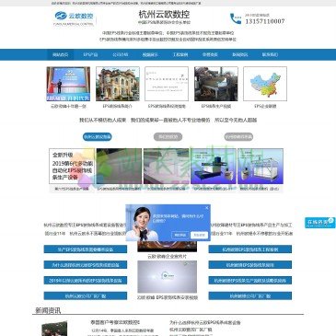This screenshot has width=336, height=336.
Task: Open the 工程案例 navigation menu item
Action: 180,54
